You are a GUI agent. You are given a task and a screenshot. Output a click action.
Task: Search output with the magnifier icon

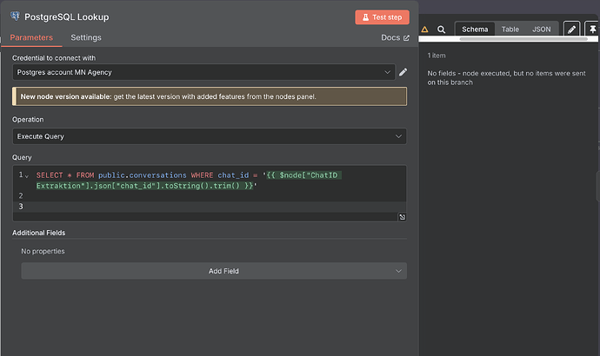pyautogui.click(x=441, y=30)
